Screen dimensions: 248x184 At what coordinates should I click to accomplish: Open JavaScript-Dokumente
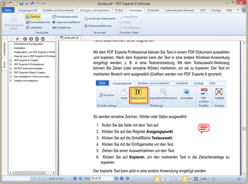tap(100, 19)
